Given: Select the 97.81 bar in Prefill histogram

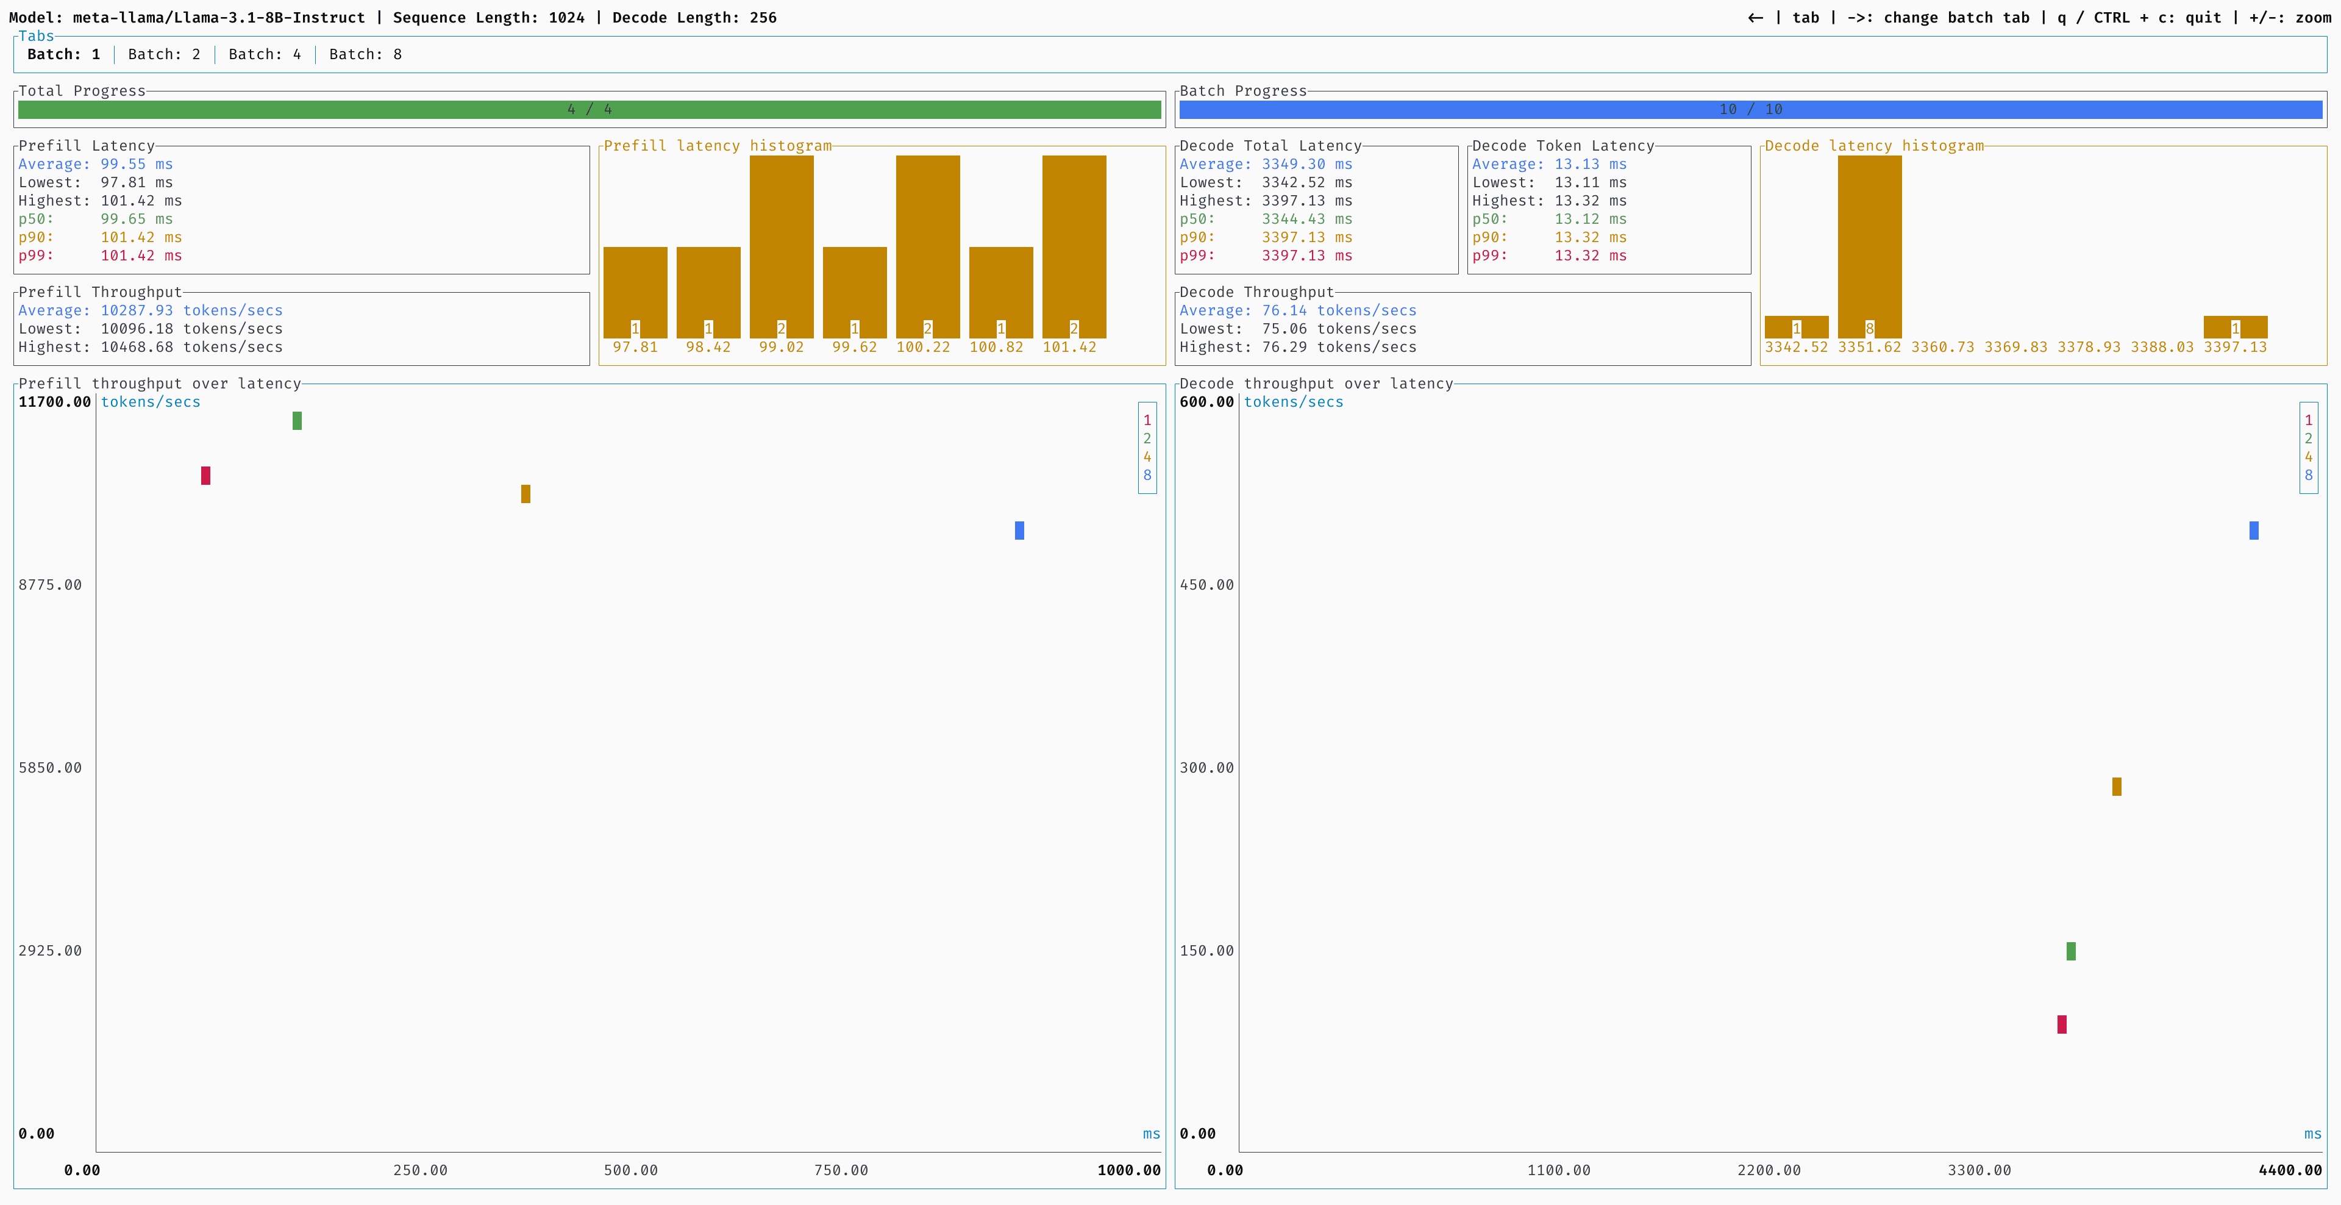Looking at the screenshot, I should click(x=635, y=293).
